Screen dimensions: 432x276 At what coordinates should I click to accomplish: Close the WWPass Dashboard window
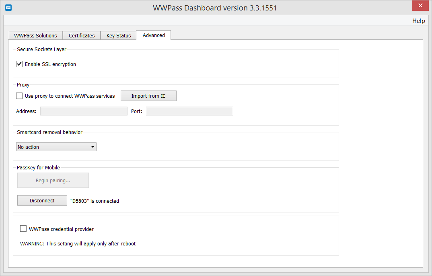click(420, 6)
